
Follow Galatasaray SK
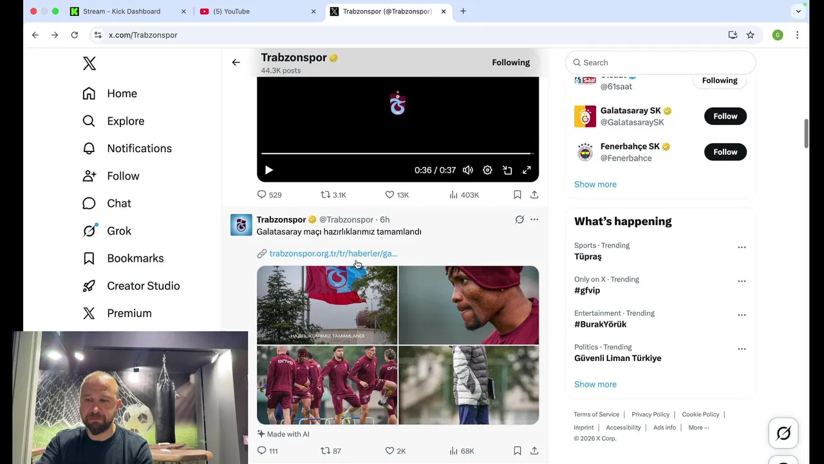pos(726,116)
